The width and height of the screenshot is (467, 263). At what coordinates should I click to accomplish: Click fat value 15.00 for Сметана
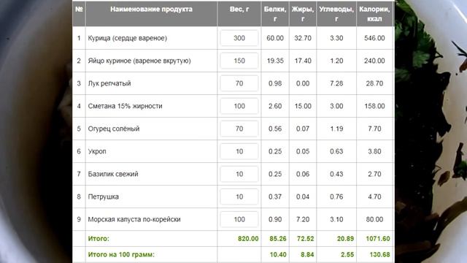tap(303, 106)
